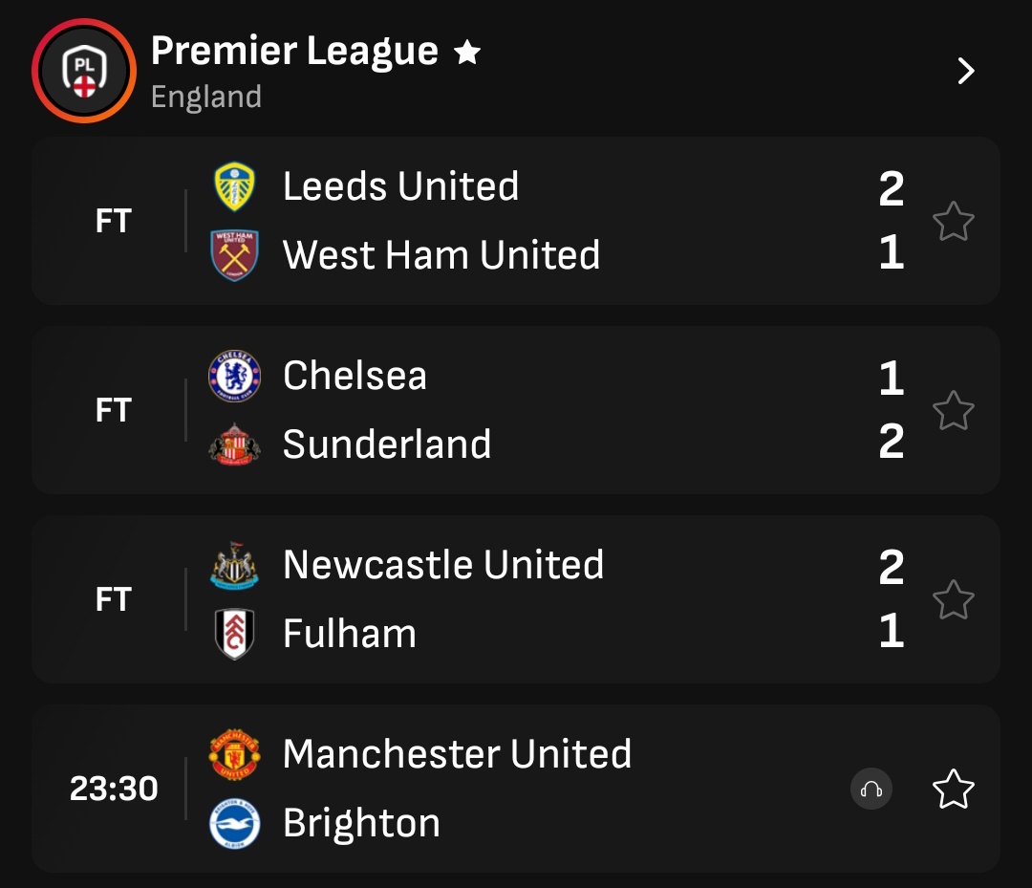Viewport: 1032px width, 888px height.
Task: Tap the headphones audio commentary icon
Action: pyautogui.click(x=871, y=790)
